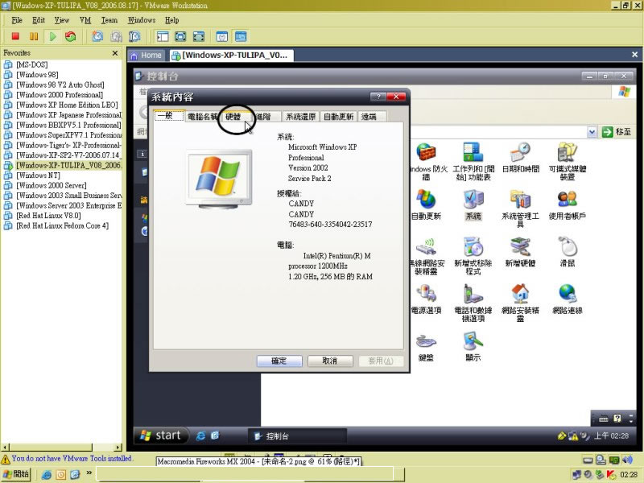Switch to the Home tab in VMware
This screenshot has width=644, height=483.
[x=147, y=56]
